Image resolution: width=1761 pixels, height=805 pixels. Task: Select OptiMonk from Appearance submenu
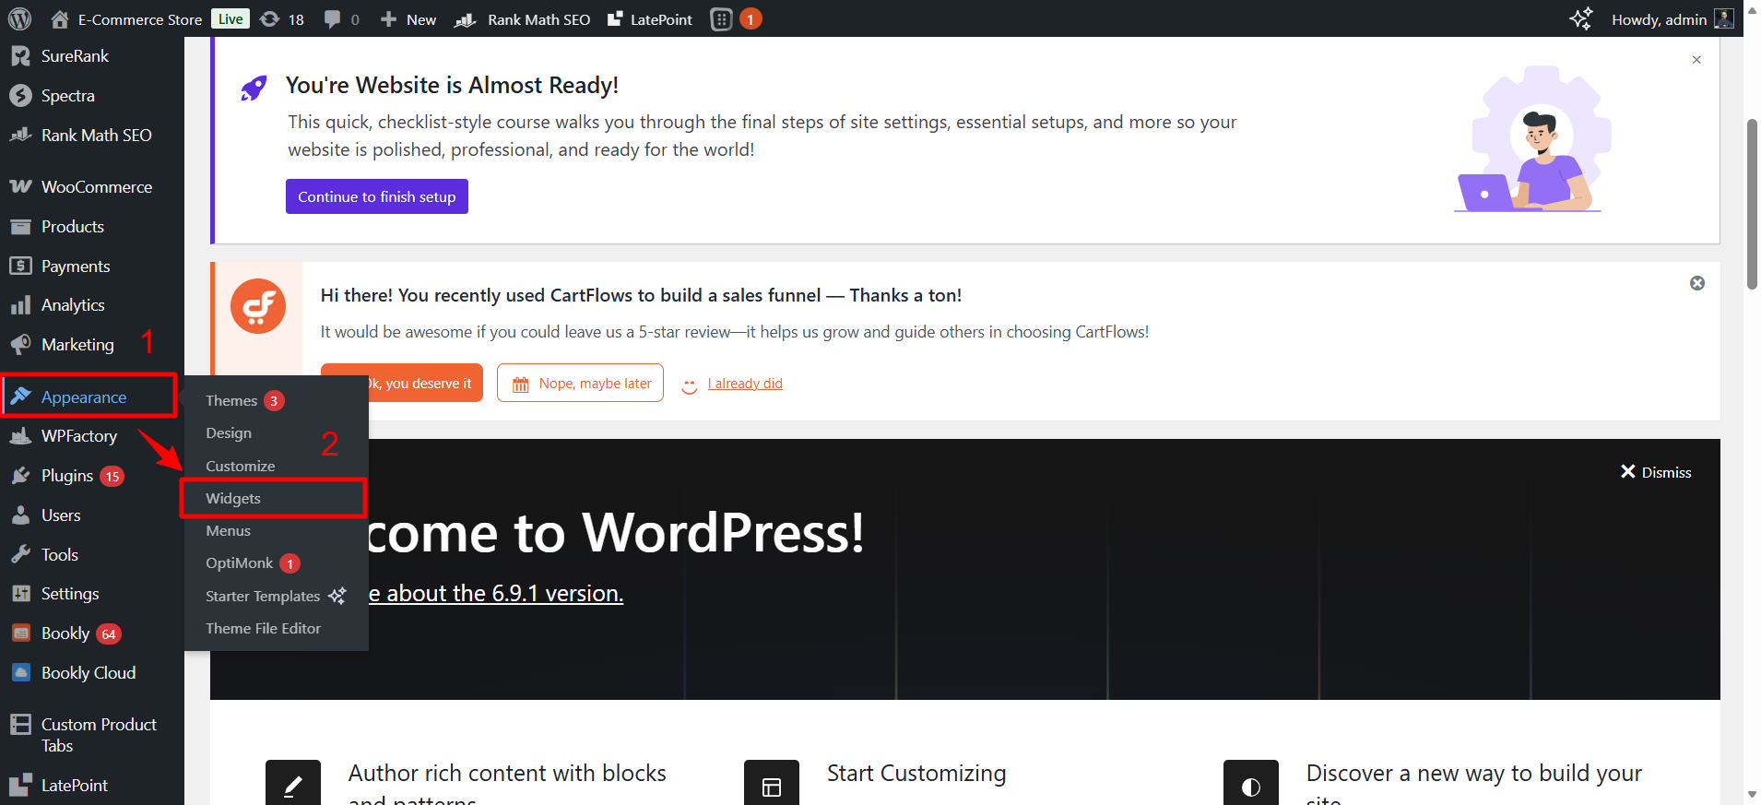click(239, 563)
